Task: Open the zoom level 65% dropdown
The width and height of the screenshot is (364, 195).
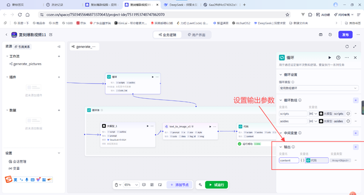Action: pos(131,185)
